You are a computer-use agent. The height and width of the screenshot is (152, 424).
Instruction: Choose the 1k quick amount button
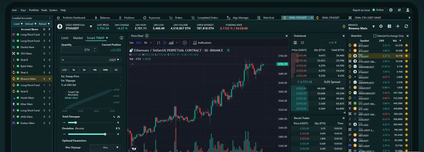(74, 70)
